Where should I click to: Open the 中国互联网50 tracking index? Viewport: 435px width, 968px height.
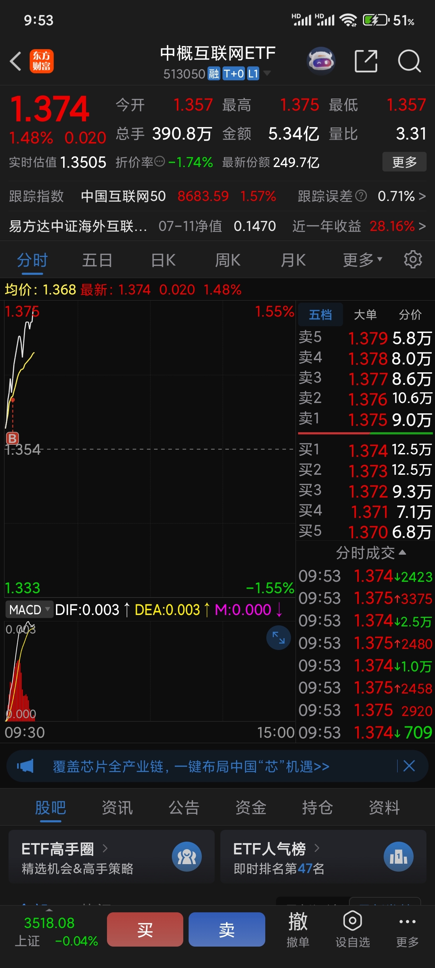123,196
